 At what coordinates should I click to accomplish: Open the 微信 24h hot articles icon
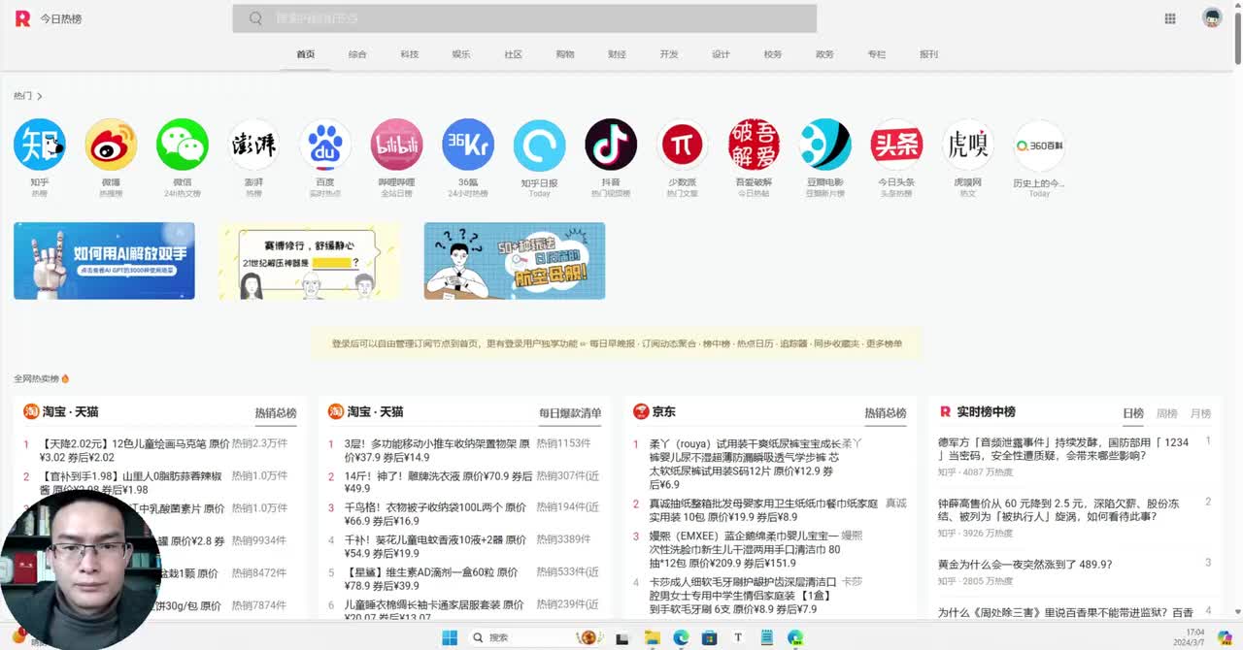pyautogui.click(x=183, y=145)
